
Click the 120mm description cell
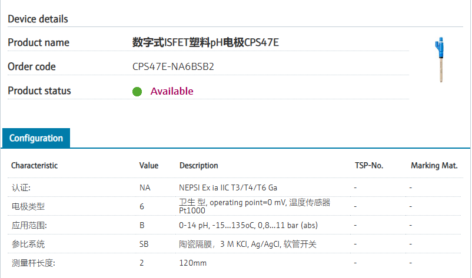pyautogui.click(x=193, y=263)
